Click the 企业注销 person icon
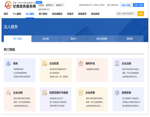The width and height of the screenshot is (150, 117). [x=9, y=93]
